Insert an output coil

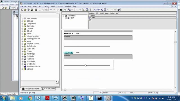tap(102, 10)
